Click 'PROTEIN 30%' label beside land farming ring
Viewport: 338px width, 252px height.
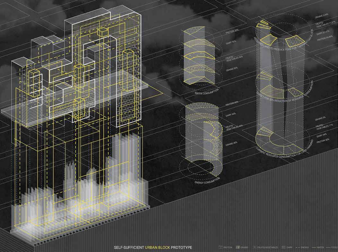click(323, 141)
